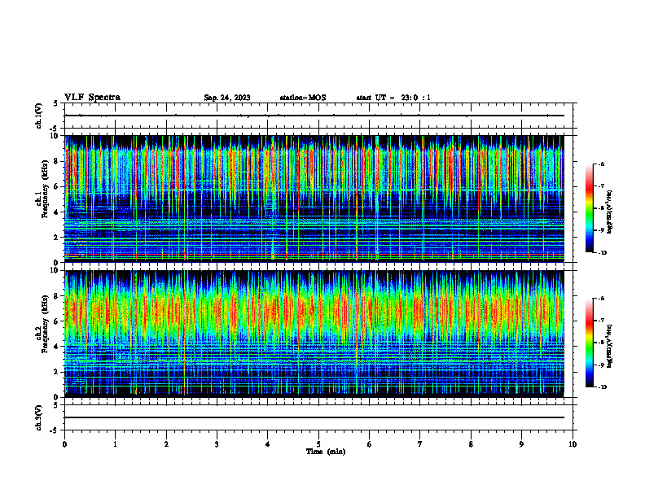
Task: Click inside the ch.1 spectrogram panel
Action: pyautogui.click(x=314, y=199)
